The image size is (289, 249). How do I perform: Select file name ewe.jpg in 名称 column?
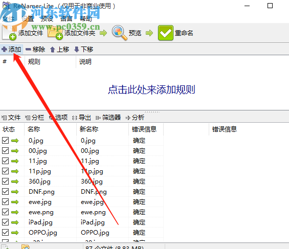click(x=40, y=202)
